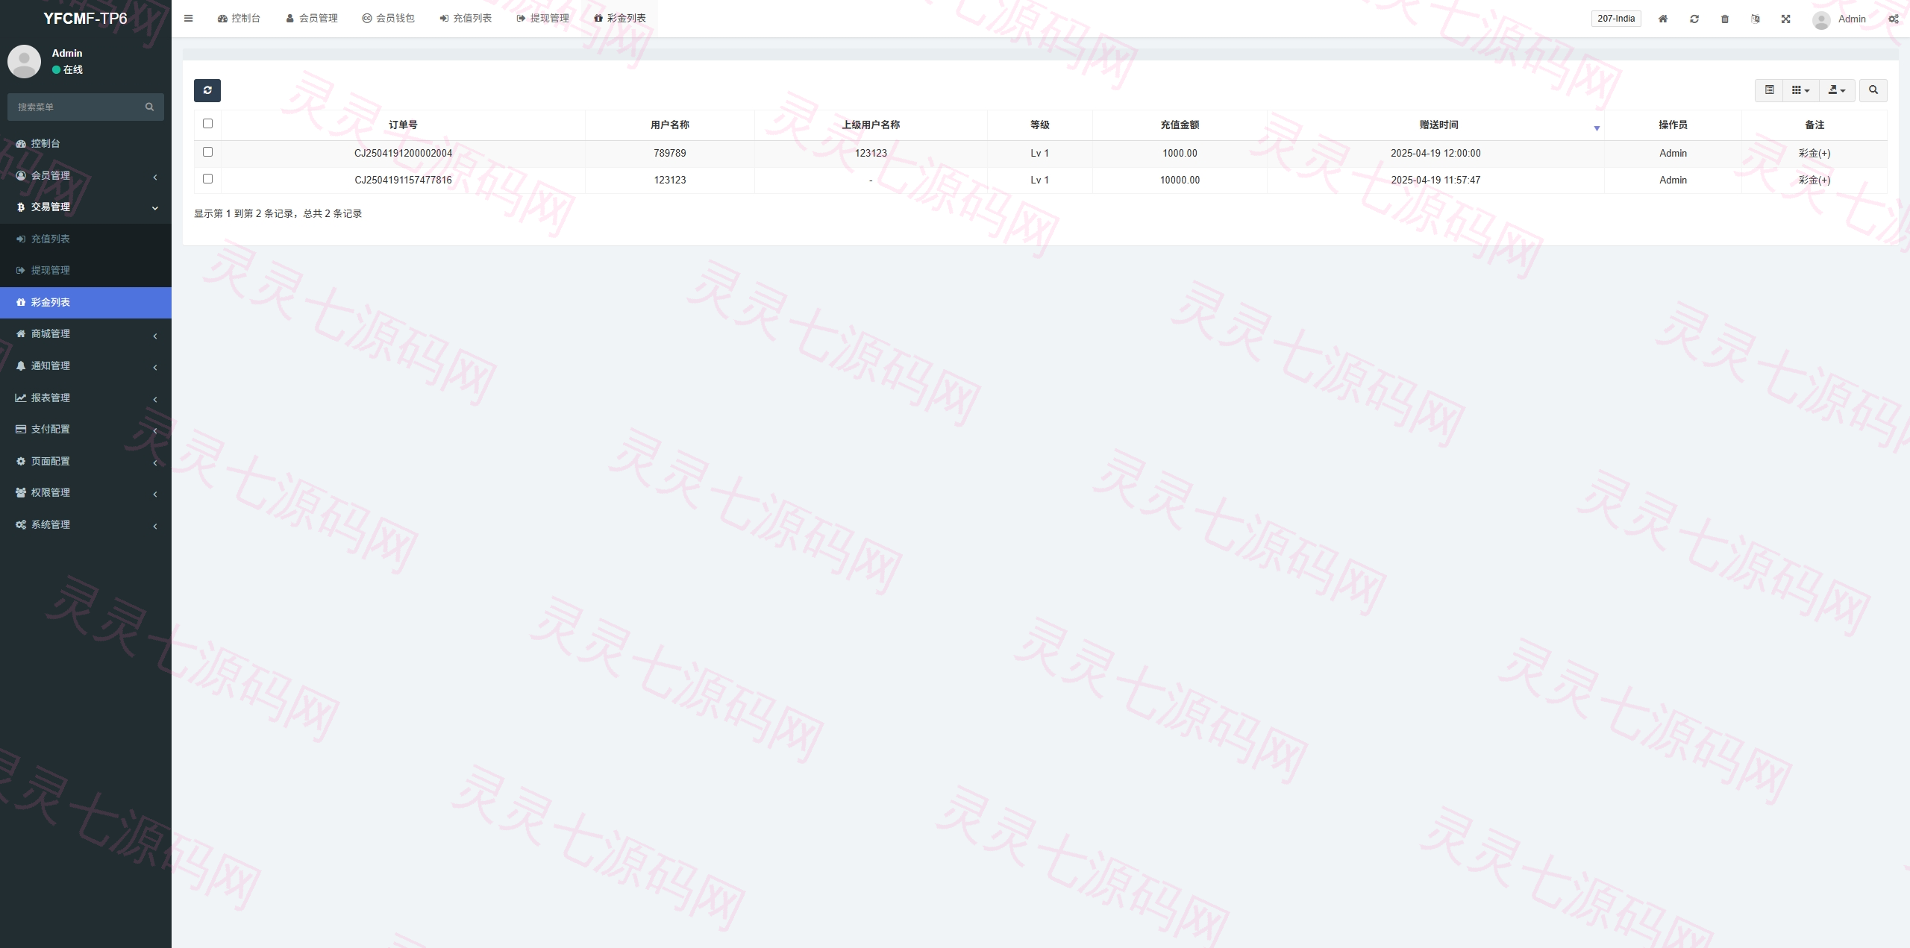Open the export data dropdown
This screenshot has height=948, width=1910.
1837,90
